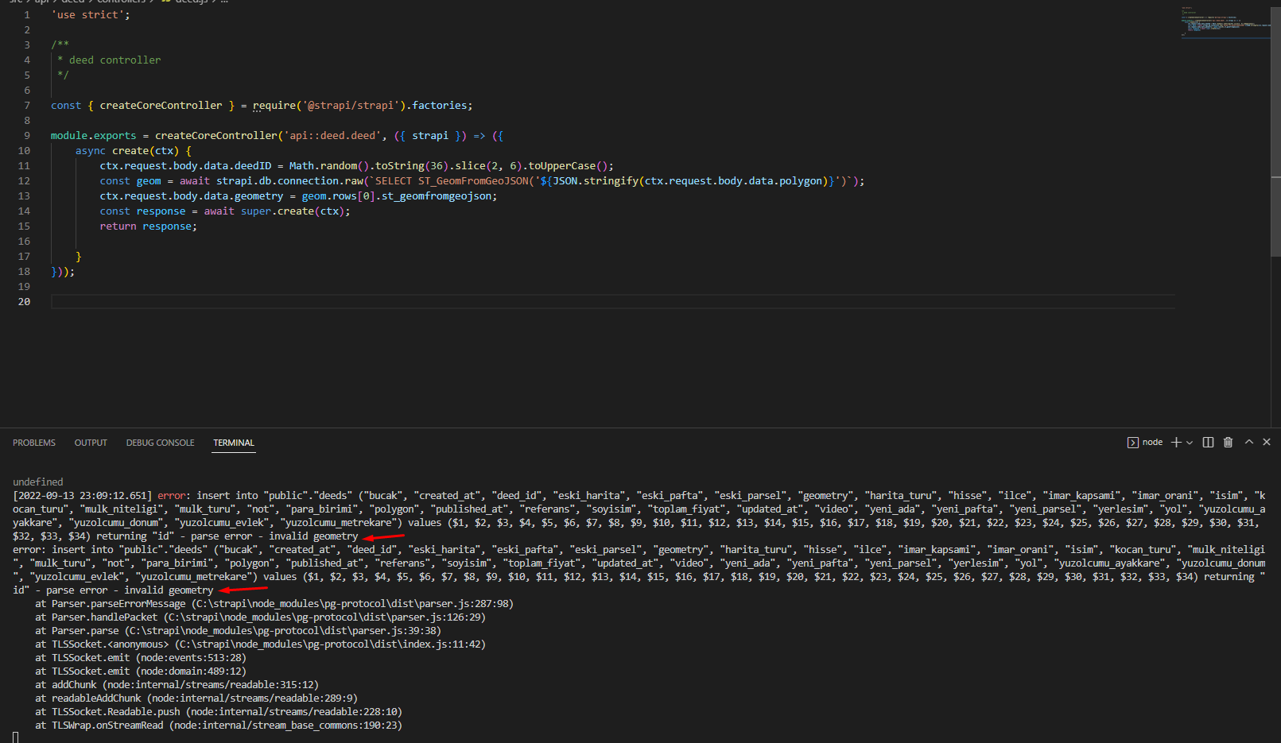Click toUpperCase() on line 11
This screenshot has width=1281, height=743.
pyautogui.click(x=568, y=166)
